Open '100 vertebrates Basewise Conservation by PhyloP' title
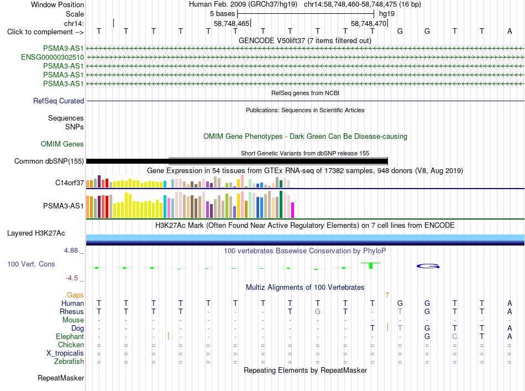The height and width of the screenshot is (391, 525). (x=305, y=251)
